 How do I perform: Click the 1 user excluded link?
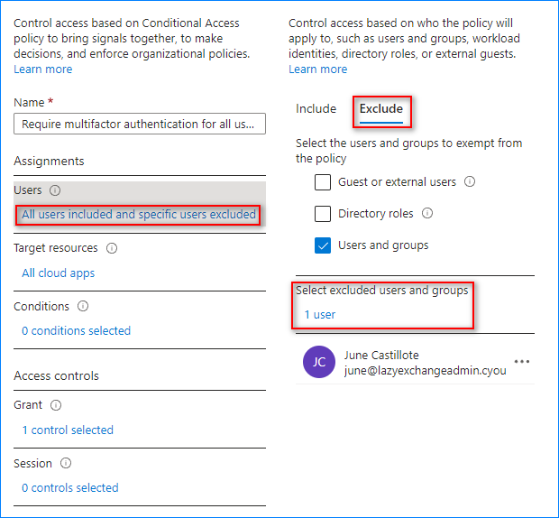coord(320,315)
